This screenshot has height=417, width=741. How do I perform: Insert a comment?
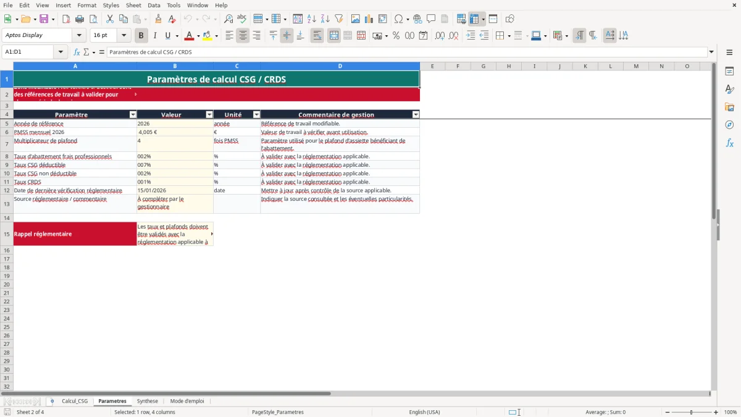(431, 19)
